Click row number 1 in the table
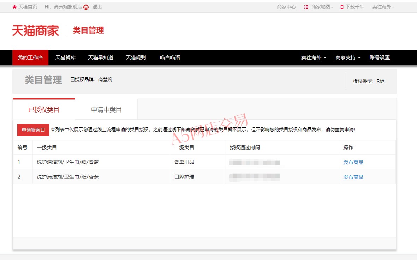 (x=19, y=162)
